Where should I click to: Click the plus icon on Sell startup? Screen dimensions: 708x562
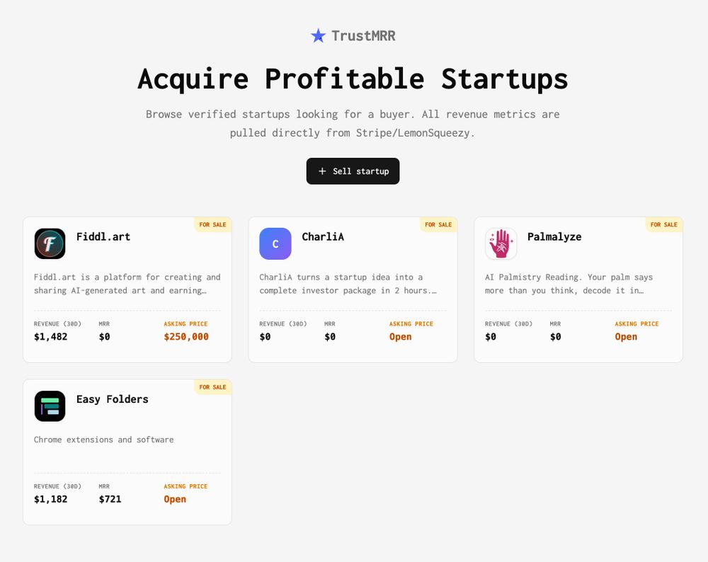(x=322, y=171)
